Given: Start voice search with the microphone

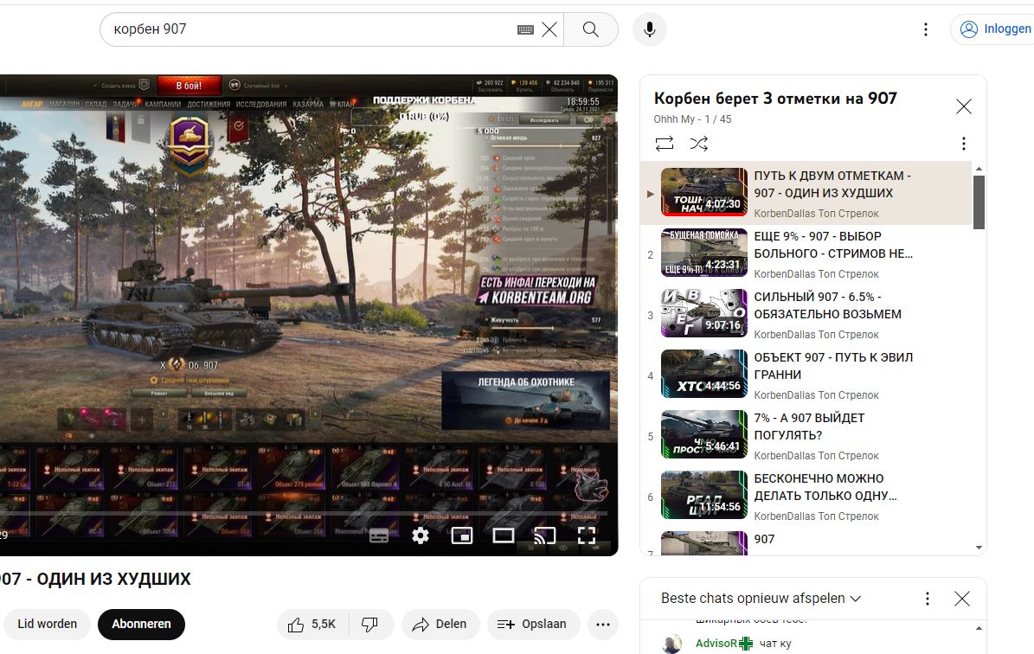Looking at the screenshot, I should (650, 29).
